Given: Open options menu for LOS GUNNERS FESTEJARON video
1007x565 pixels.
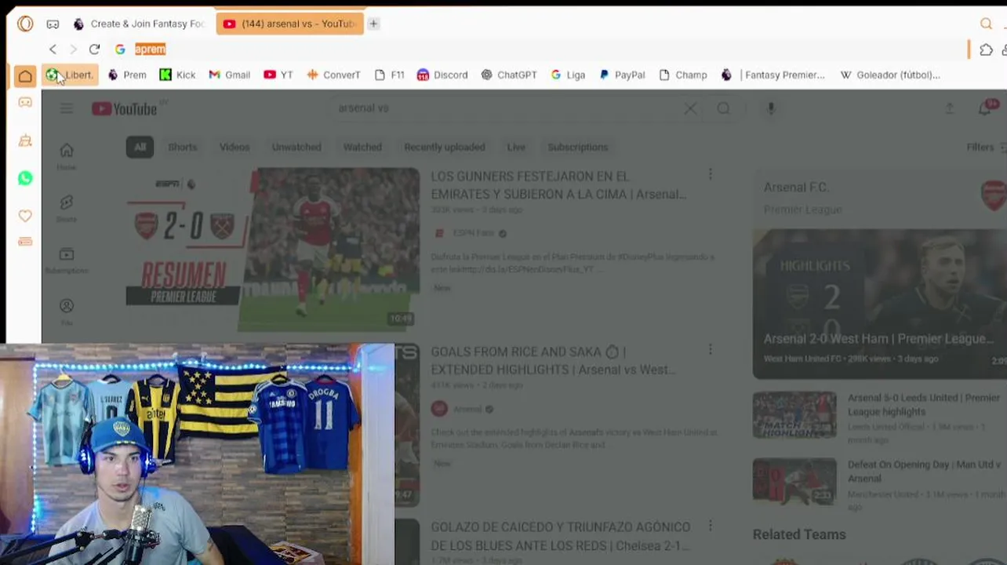Looking at the screenshot, I should pos(711,174).
